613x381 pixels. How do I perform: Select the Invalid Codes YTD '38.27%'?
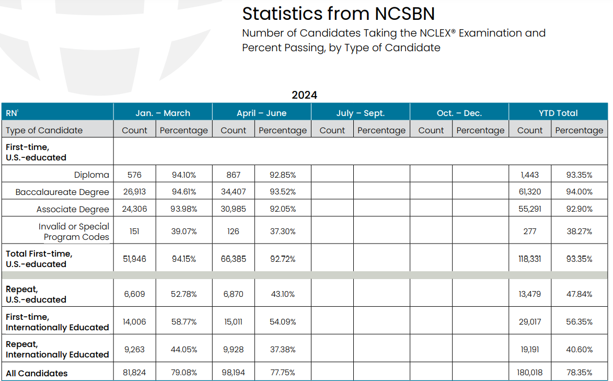click(x=580, y=232)
